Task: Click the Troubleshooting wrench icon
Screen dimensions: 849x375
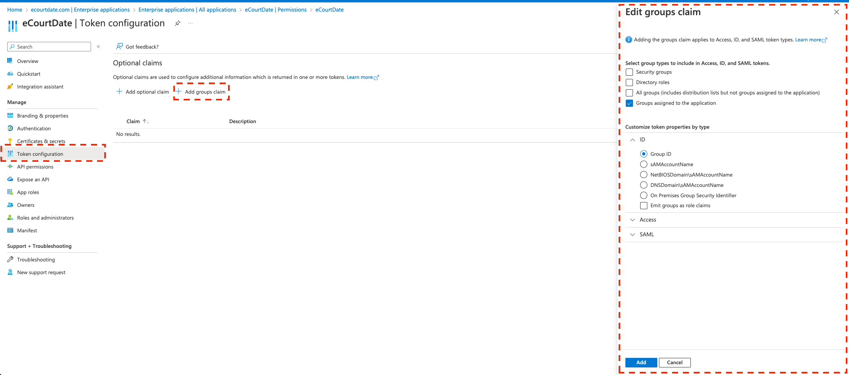Action: point(10,259)
